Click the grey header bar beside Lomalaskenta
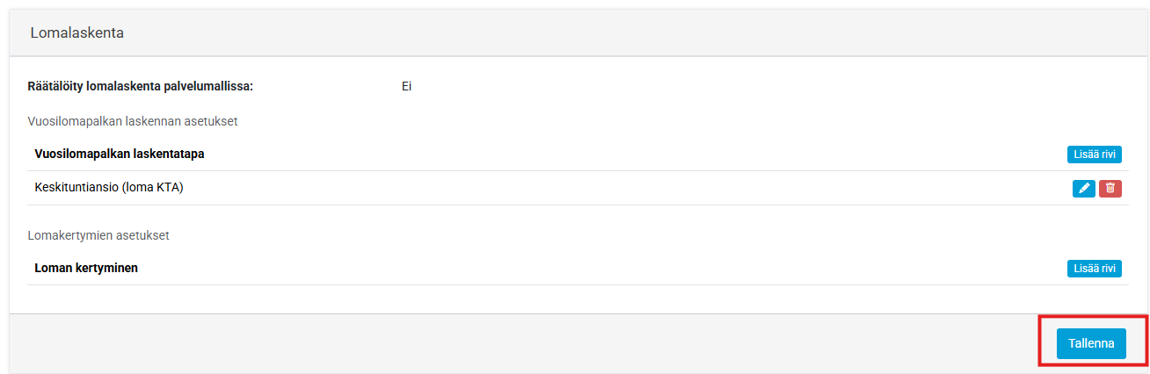 [x=615, y=33]
